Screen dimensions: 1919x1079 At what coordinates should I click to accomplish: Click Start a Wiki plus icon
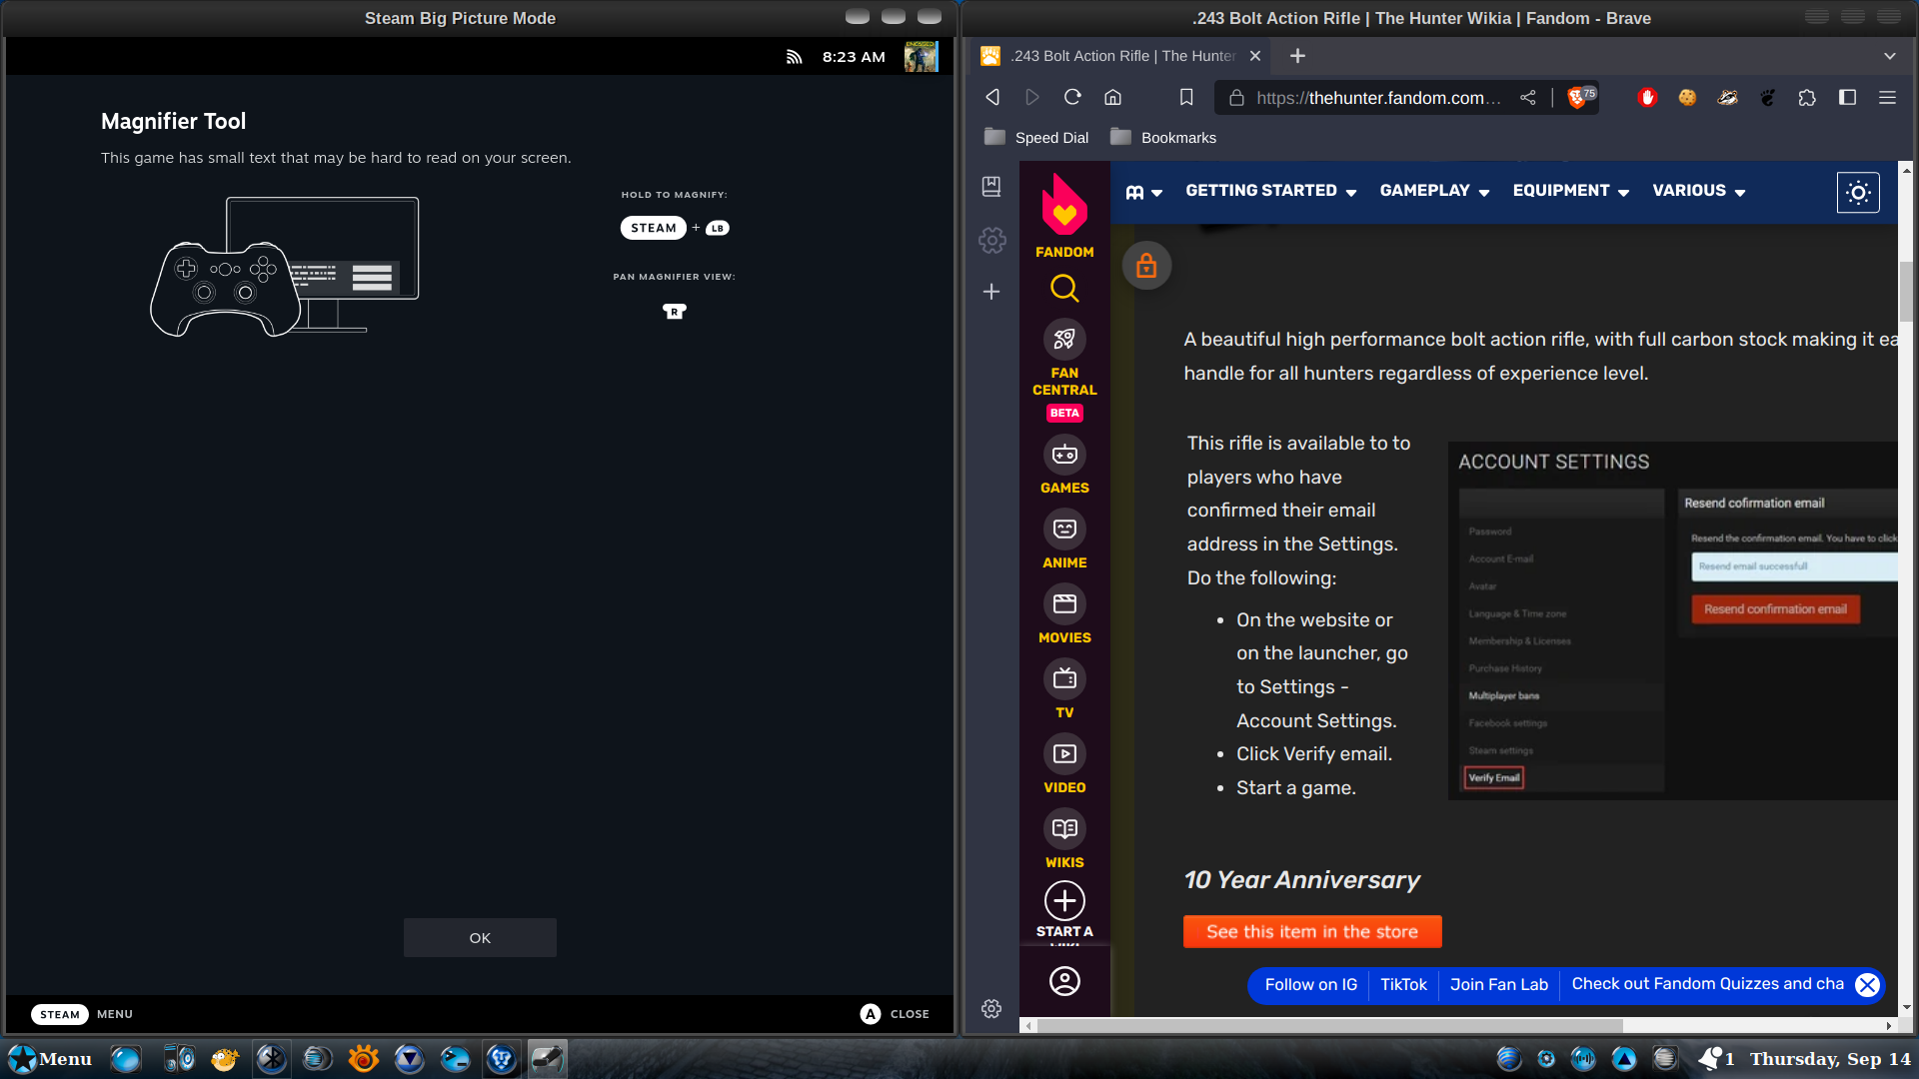coord(1064,900)
